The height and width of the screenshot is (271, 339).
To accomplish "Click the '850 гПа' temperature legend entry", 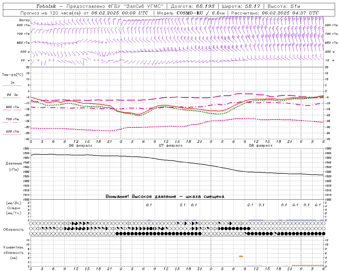I will (x=12, y=107).
